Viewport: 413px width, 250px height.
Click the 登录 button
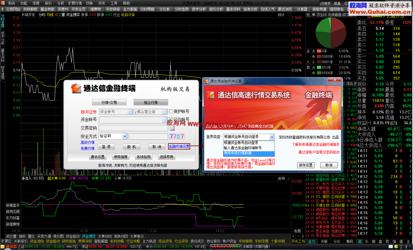[106, 147]
